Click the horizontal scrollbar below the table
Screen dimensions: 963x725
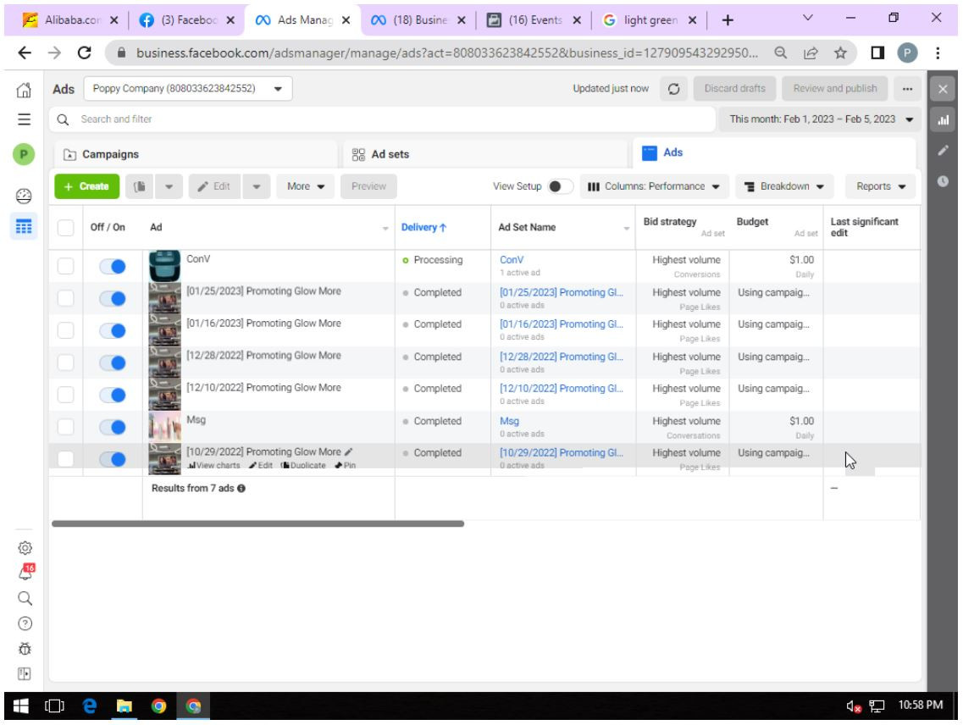pos(258,524)
